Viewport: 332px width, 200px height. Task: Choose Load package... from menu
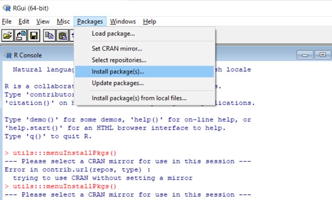(x=144, y=34)
